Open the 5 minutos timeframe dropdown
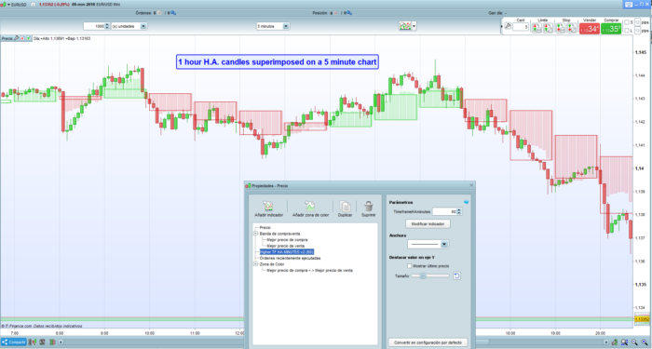Viewport: 652px width, 349px height. click(286, 26)
